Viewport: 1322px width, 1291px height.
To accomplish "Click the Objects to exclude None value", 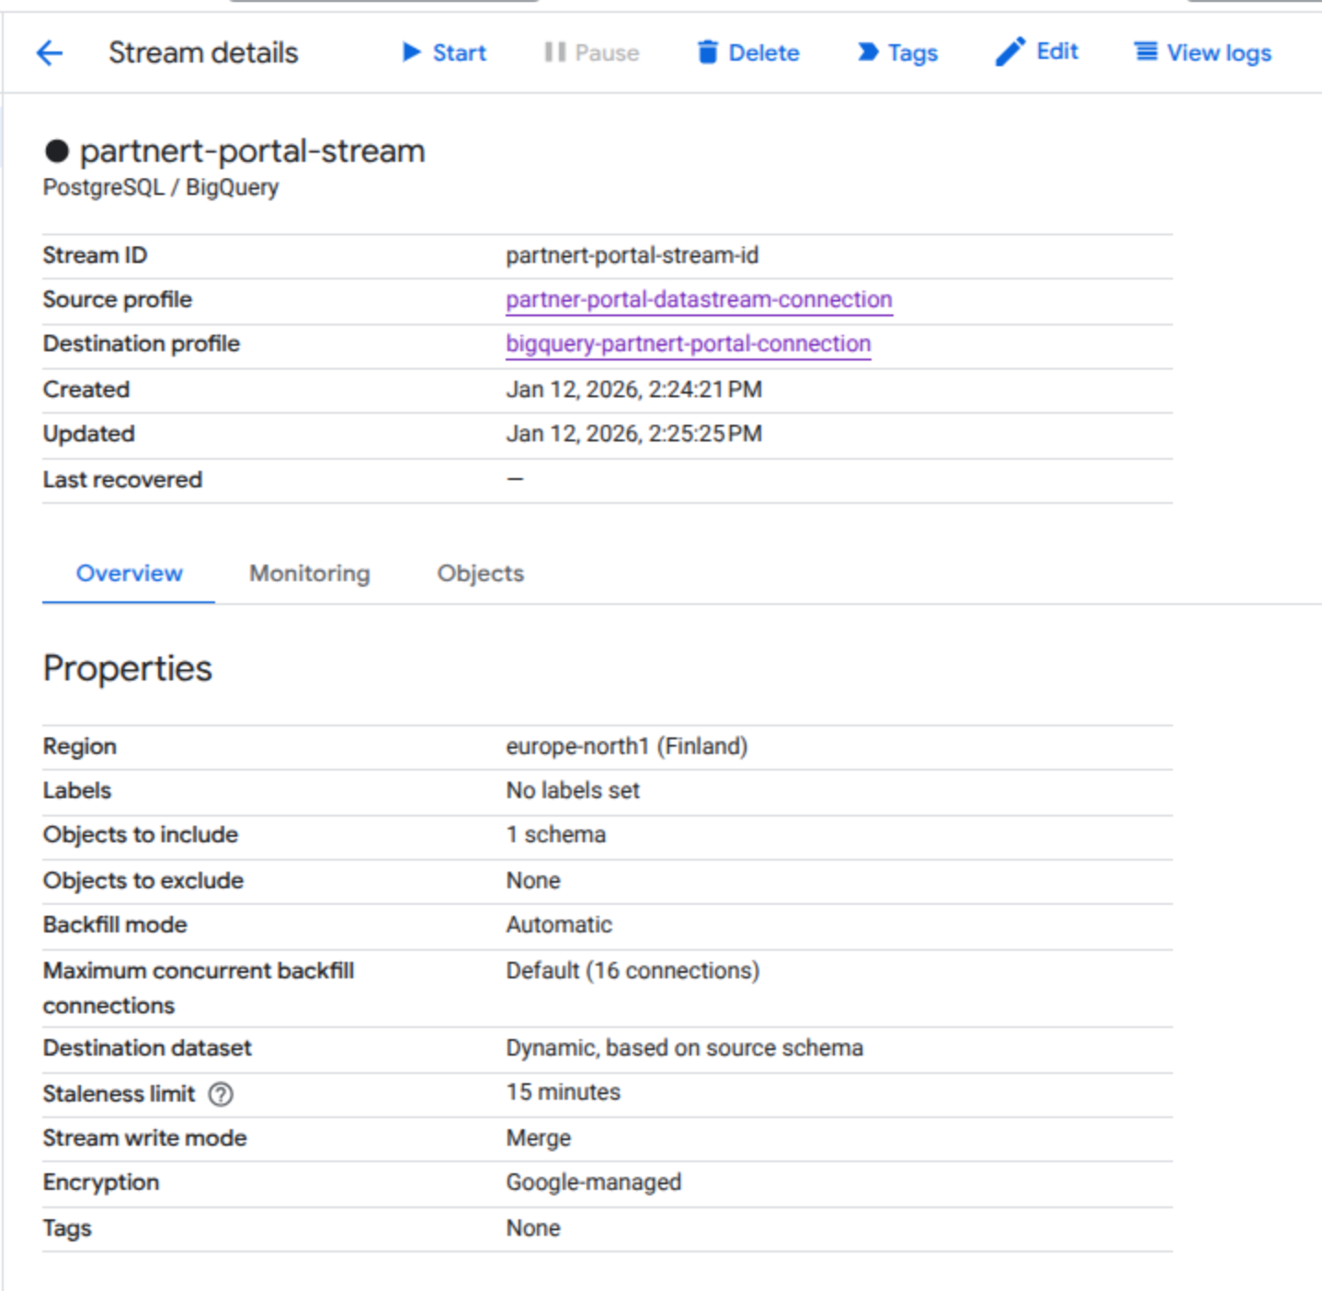I will pyautogui.click(x=533, y=881).
